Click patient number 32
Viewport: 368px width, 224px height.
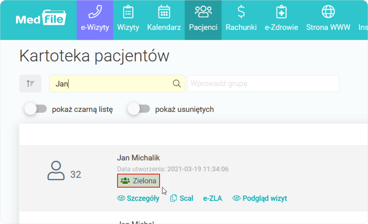coord(76,174)
